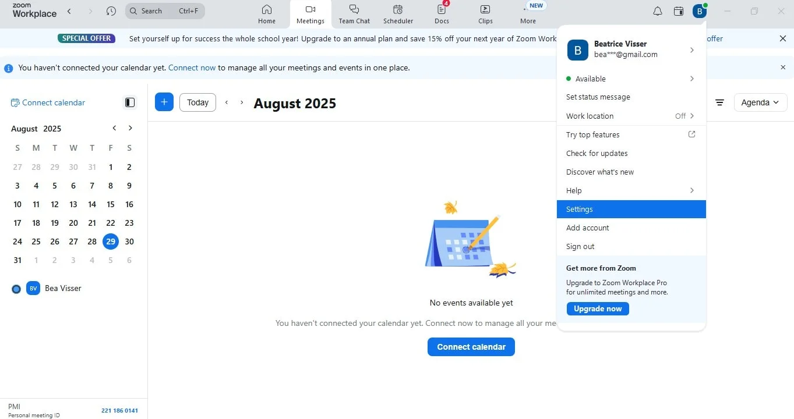Click the Connect now link

(x=192, y=68)
